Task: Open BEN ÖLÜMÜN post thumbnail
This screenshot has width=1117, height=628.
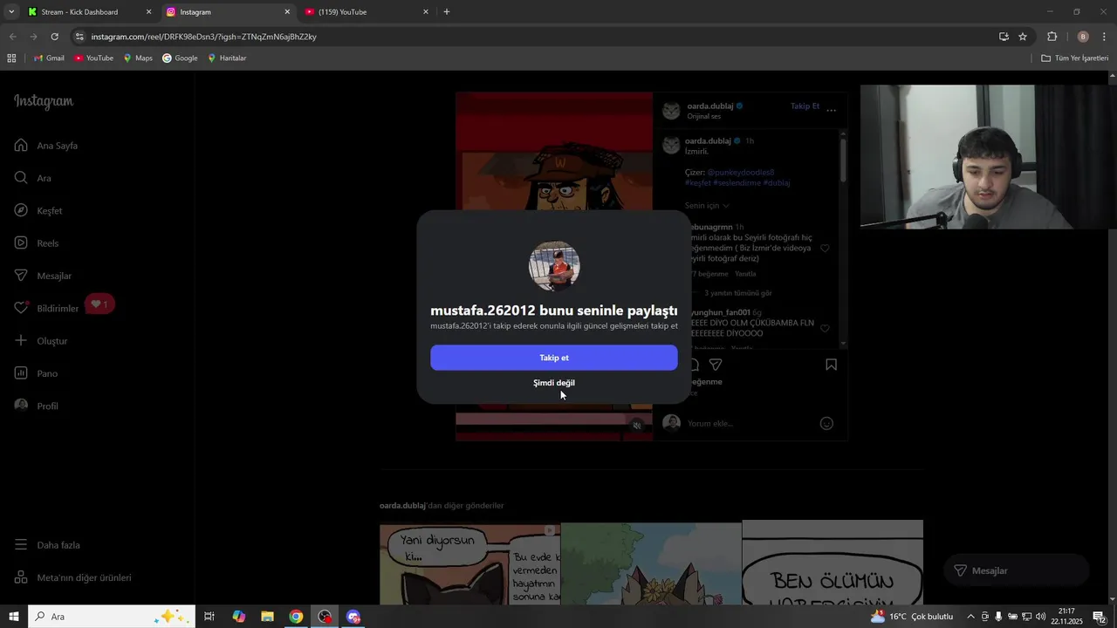Action: coord(833,564)
